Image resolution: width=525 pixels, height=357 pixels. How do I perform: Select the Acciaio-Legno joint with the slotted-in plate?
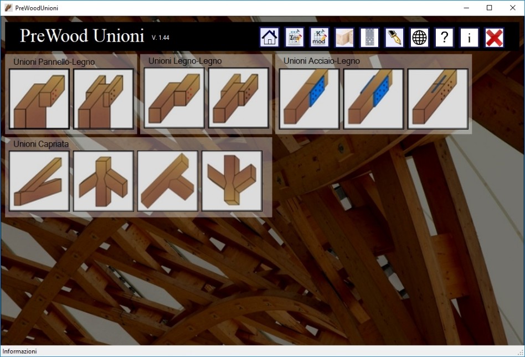point(438,99)
